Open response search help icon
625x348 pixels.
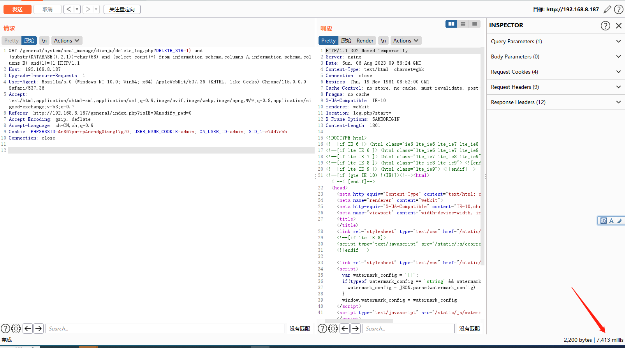[x=322, y=329]
